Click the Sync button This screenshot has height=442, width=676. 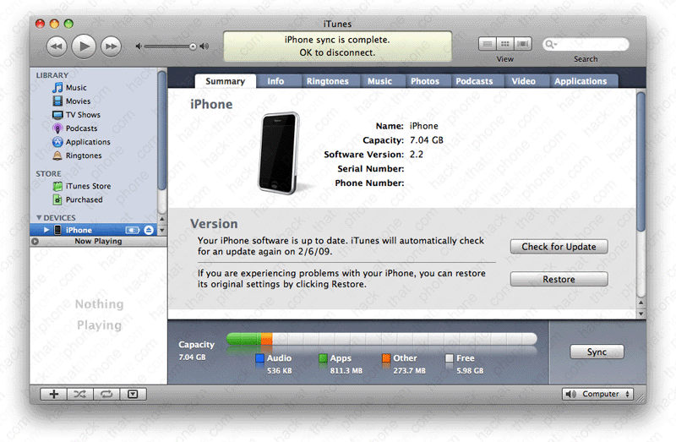click(597, 352)
